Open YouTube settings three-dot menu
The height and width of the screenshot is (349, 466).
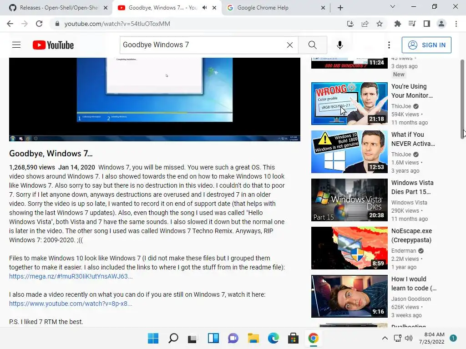pyautogui.click(x=389, y=45)
